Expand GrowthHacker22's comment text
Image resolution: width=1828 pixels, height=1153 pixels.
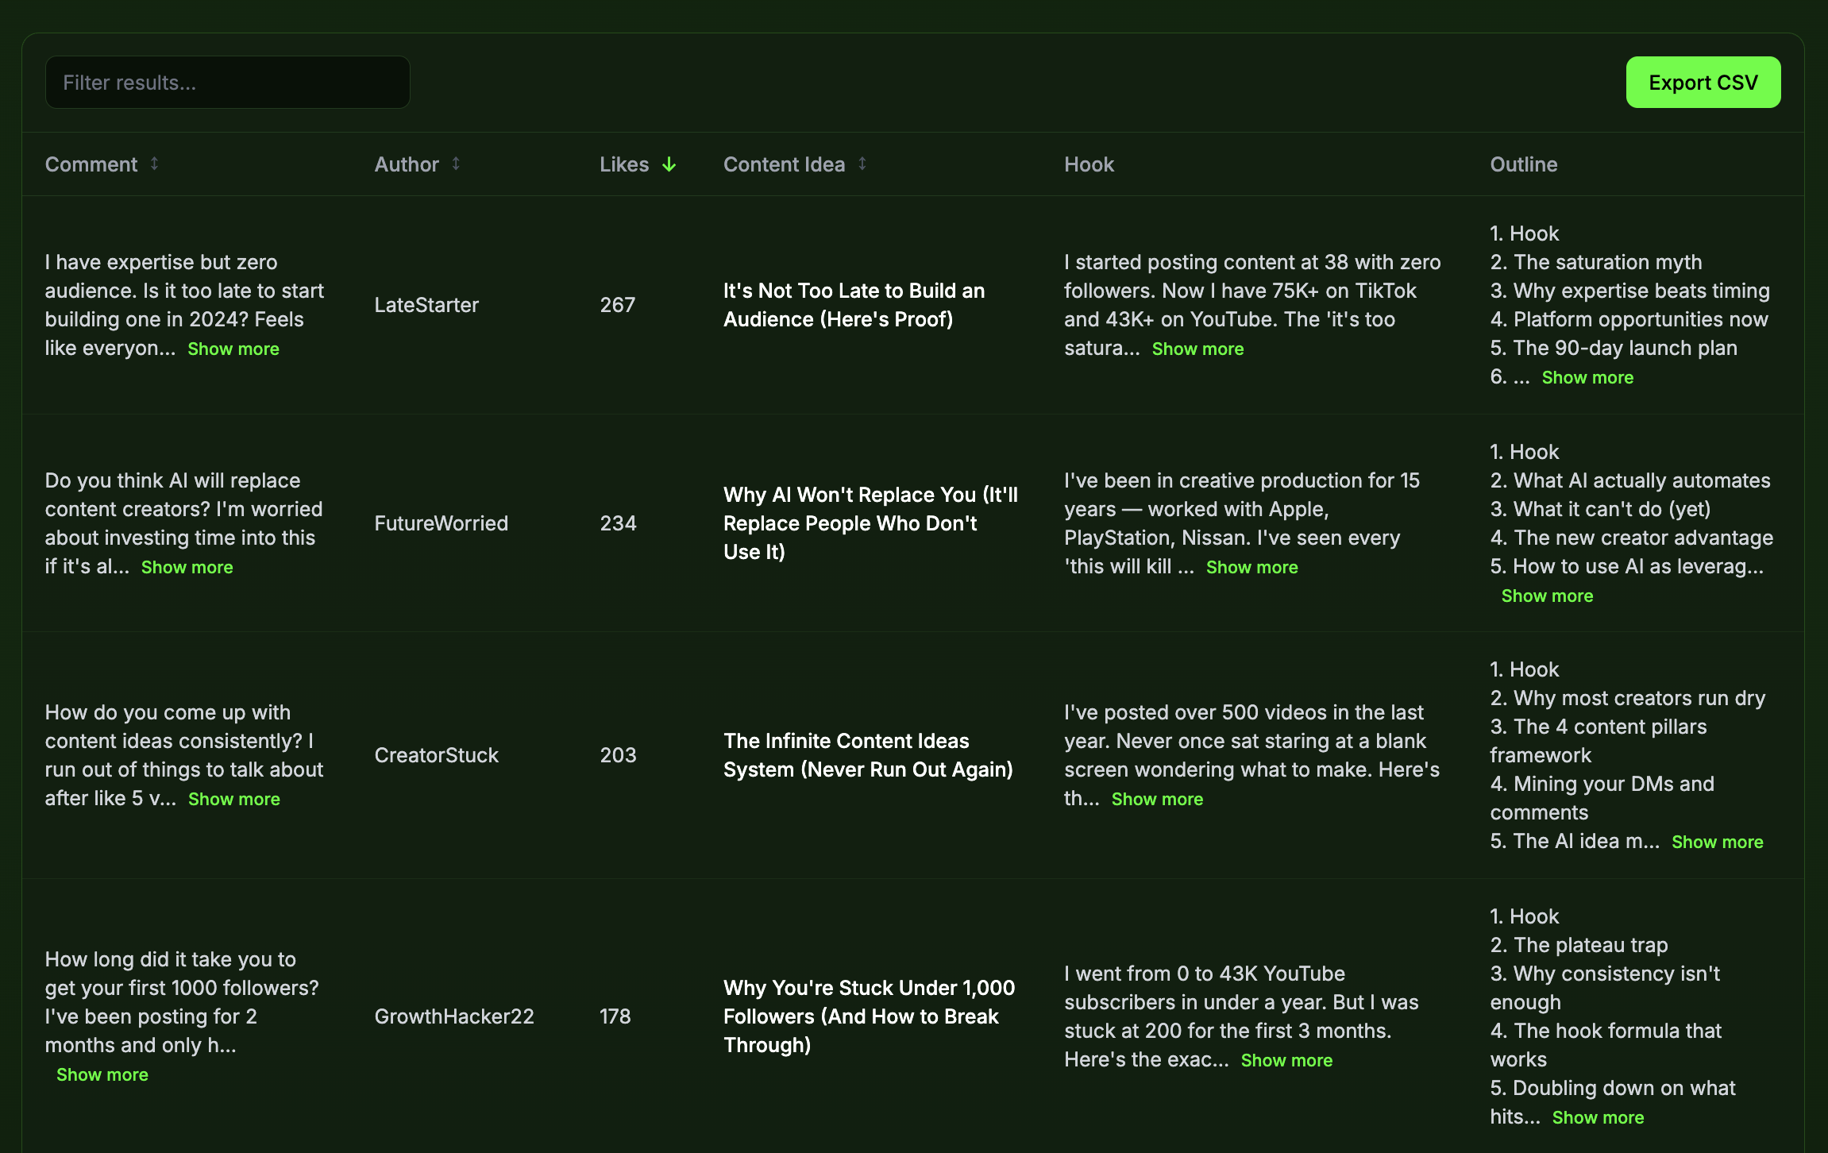(x=102, y=1075)
